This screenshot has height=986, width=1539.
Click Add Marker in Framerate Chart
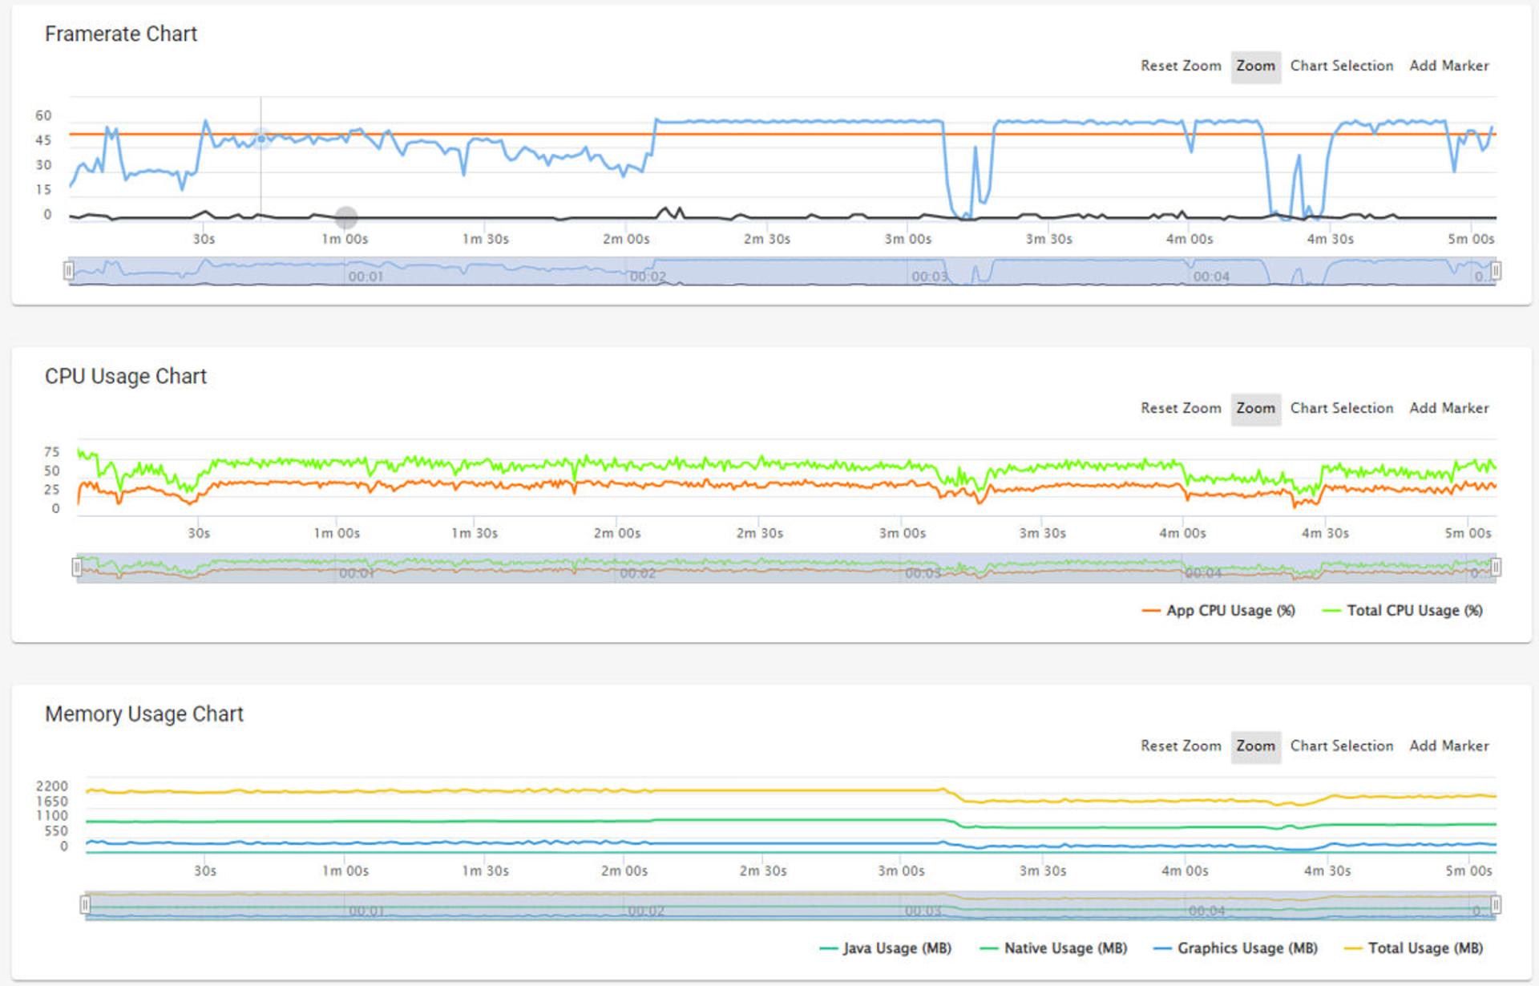point(1448,66)
